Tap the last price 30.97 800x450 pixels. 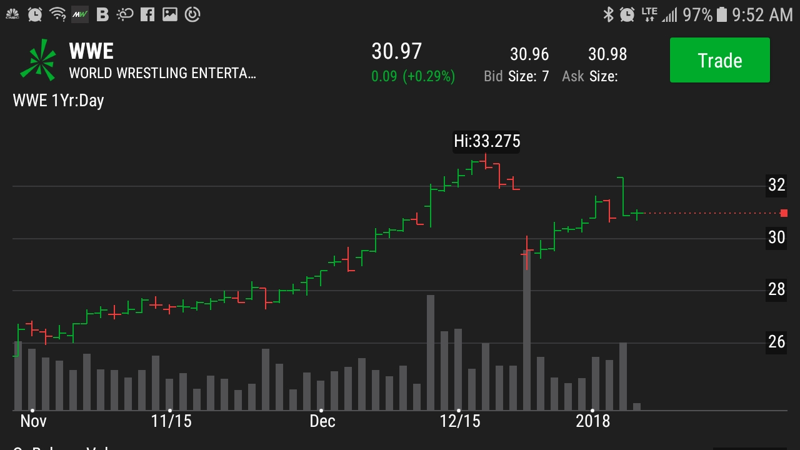pos(397,51)
